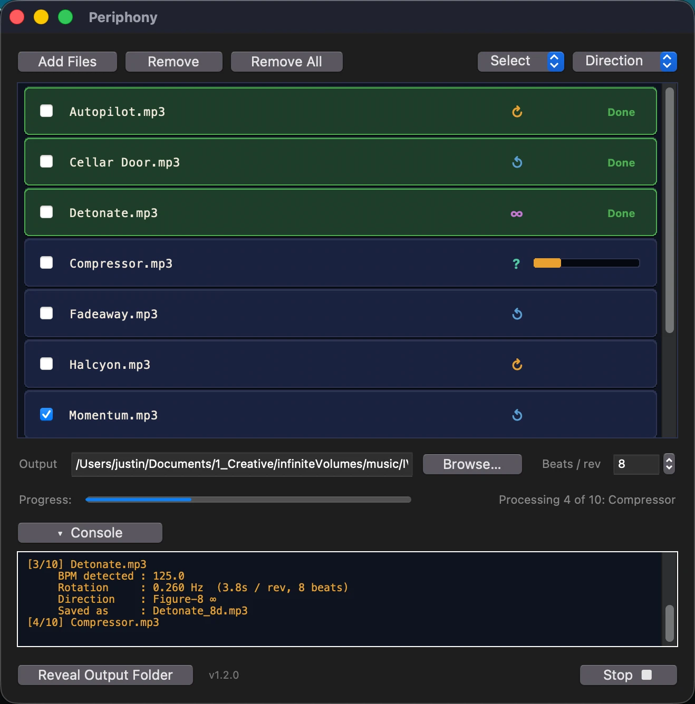Click the Done status on Autopilot.mp3
The image size is (695, 704).
point(621,112)
